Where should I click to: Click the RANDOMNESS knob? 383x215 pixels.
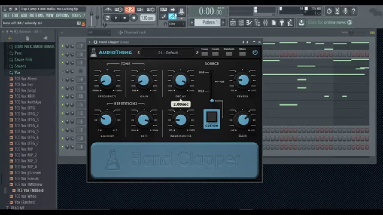180,120
